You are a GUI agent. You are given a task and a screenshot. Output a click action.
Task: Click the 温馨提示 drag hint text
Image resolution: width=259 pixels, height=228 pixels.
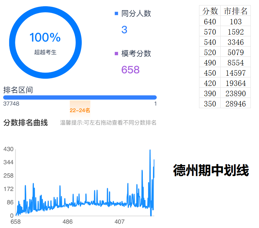point(108,123)
